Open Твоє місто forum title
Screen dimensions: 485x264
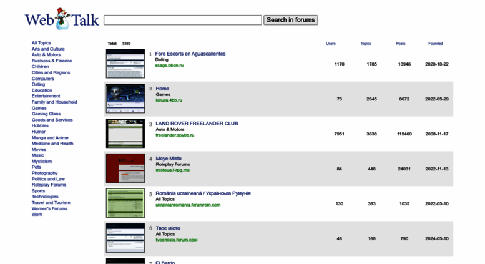pyautogui.click(x=168, y=228)
